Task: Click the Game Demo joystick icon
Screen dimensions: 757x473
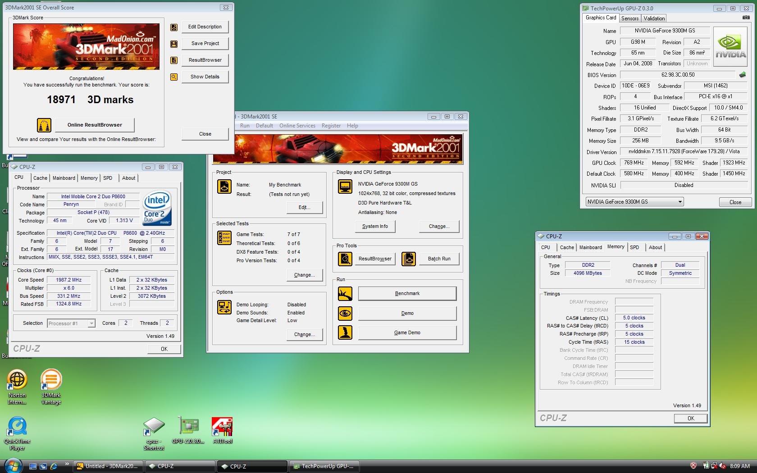Action: (345, 332)
